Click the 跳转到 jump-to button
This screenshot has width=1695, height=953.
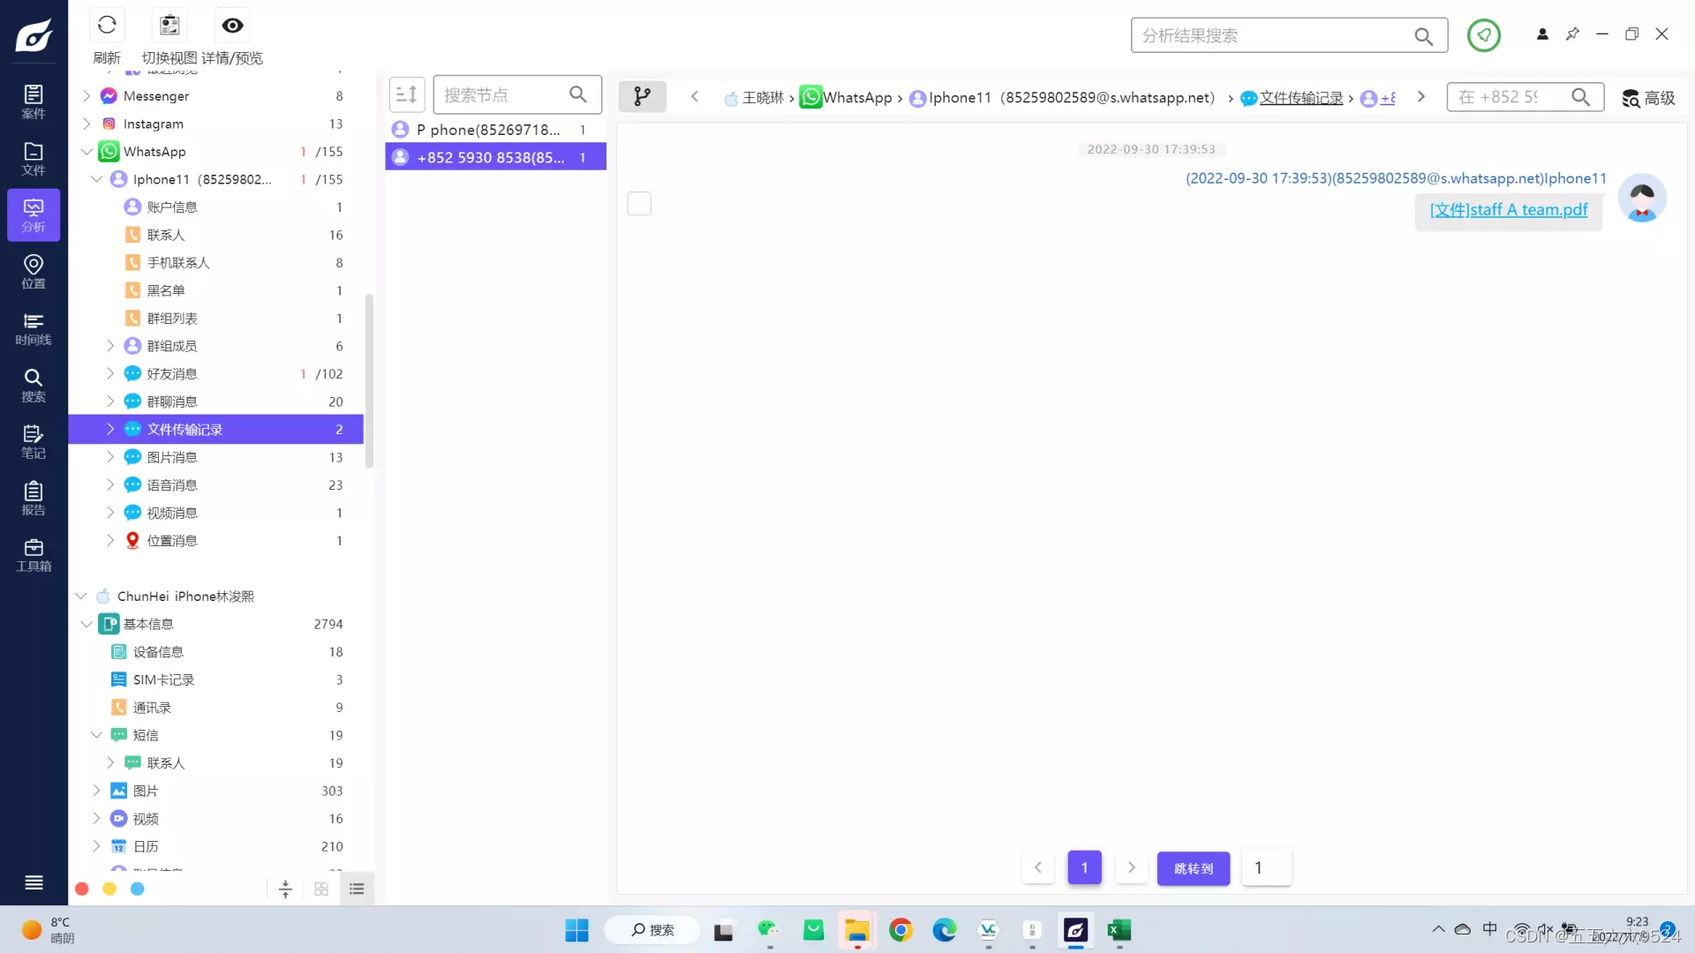coord(1193,868)
